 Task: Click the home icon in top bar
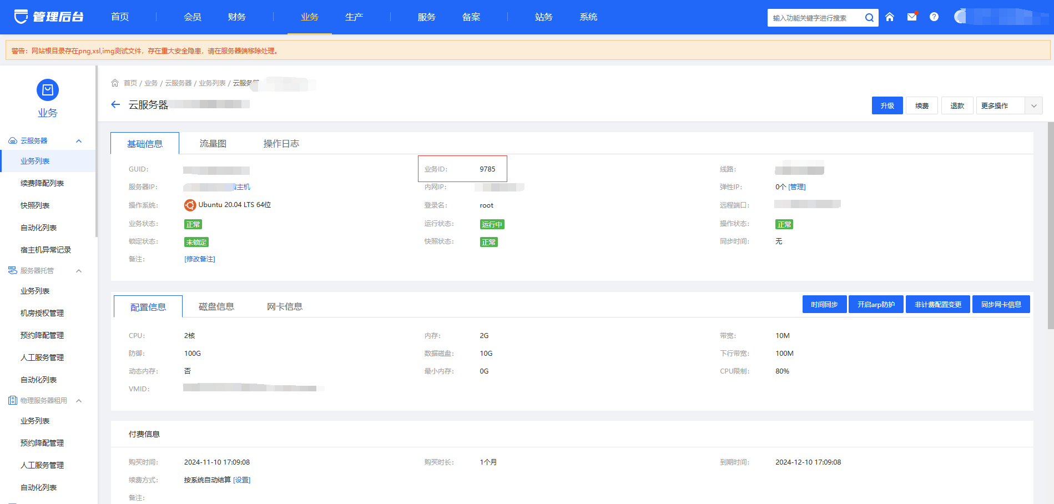(x=890, y=17)
